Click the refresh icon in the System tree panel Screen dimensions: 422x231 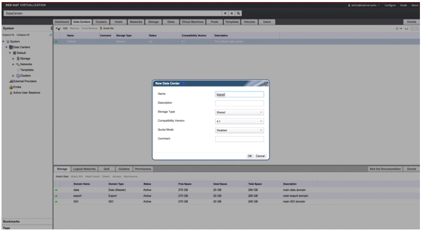pyautogui.click(x=50, y=35)
